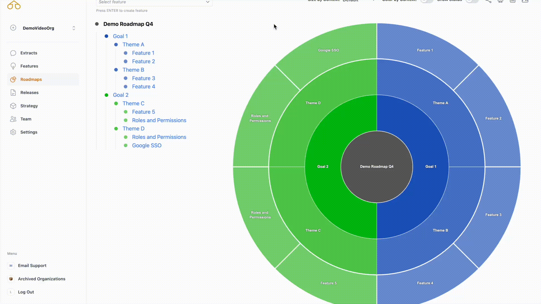Click the plus icon beside DemoVideoOrg

tap(13, 28)
